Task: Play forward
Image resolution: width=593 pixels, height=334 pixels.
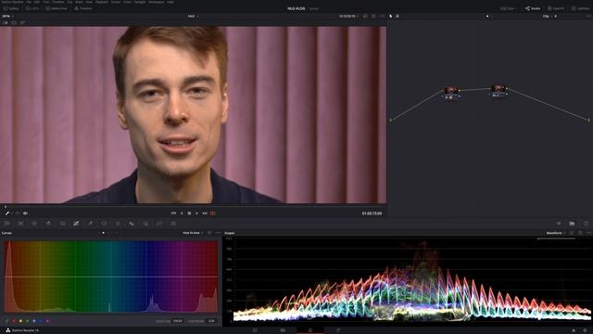Action: point(196,213)
